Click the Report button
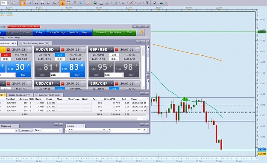 (86, 32)
